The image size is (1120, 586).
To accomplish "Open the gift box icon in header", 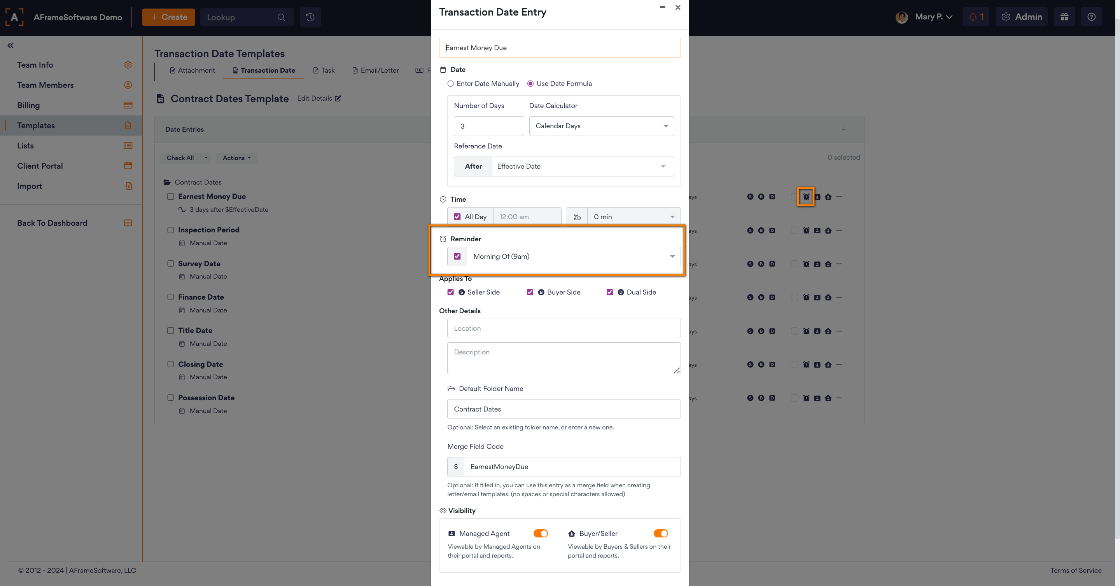I will (x=1064, y=17).
